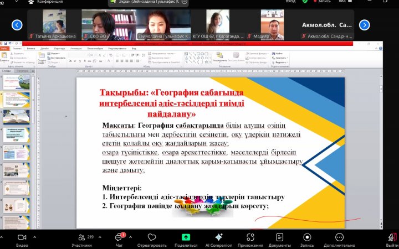Click the Отреагировать heart reaction icon

tap(152, 237)
